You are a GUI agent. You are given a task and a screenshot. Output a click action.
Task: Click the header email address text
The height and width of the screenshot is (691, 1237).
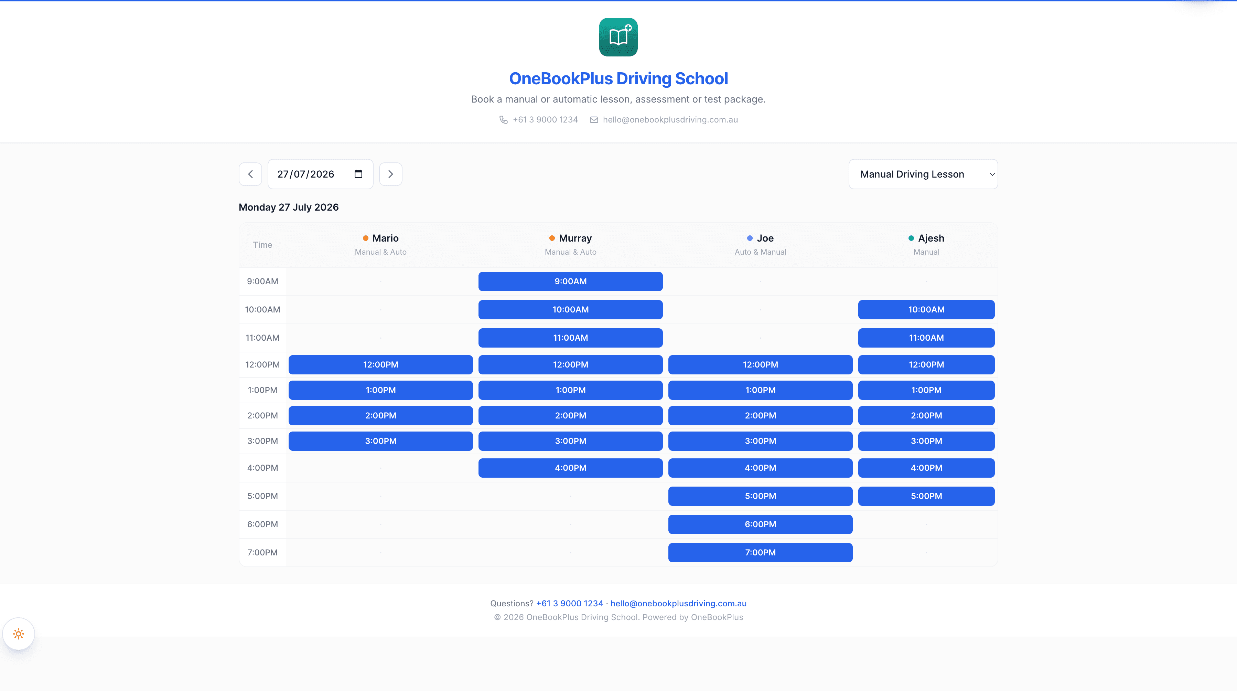pyautogui.click(x=670, y=120)
